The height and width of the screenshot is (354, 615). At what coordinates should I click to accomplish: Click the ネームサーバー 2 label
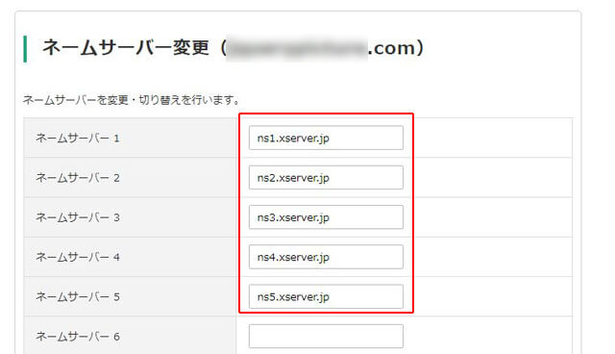(x=78, y=178)
